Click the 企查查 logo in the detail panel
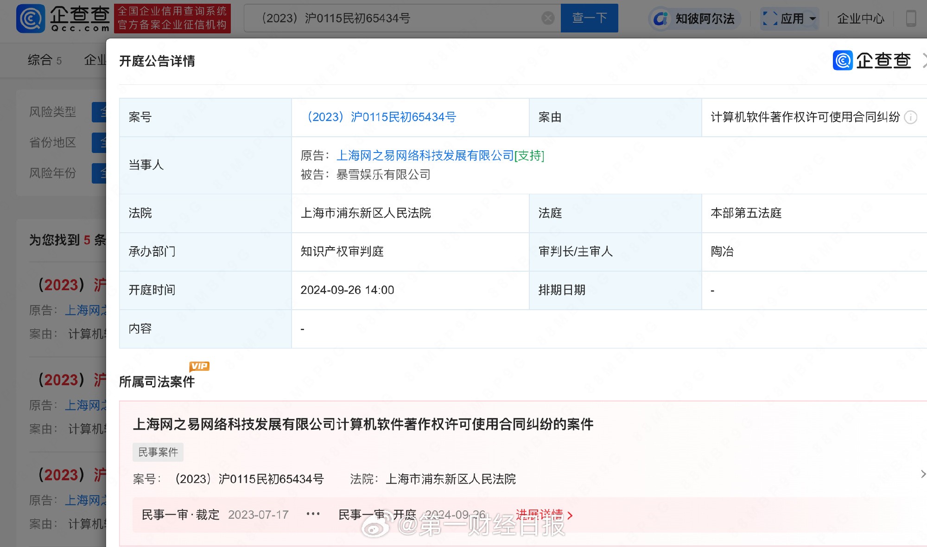Viewport: 927px width, 547px height. (x=872, y=60)
